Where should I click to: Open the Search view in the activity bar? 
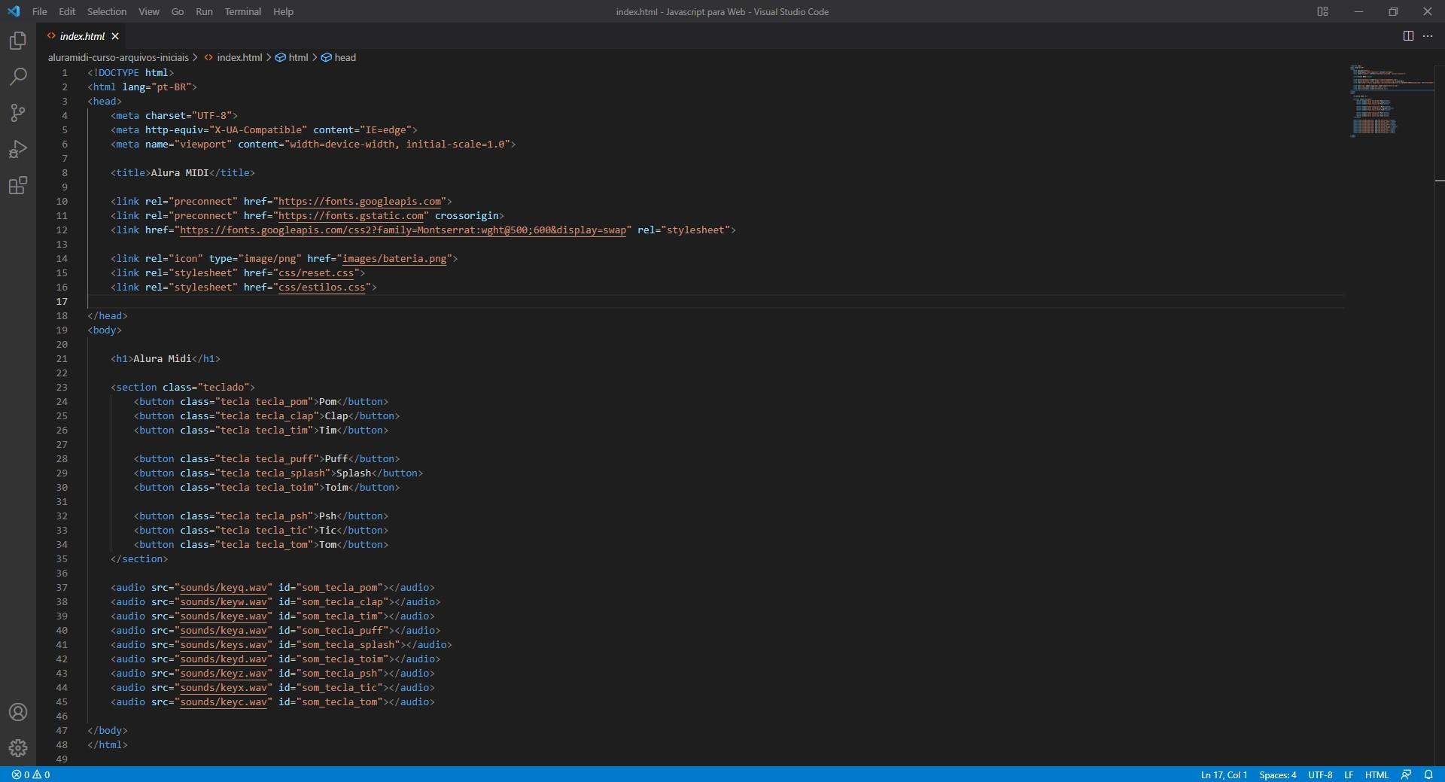click(18, 77)
